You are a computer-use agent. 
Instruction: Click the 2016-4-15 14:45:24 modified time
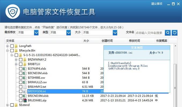(140, 100)
